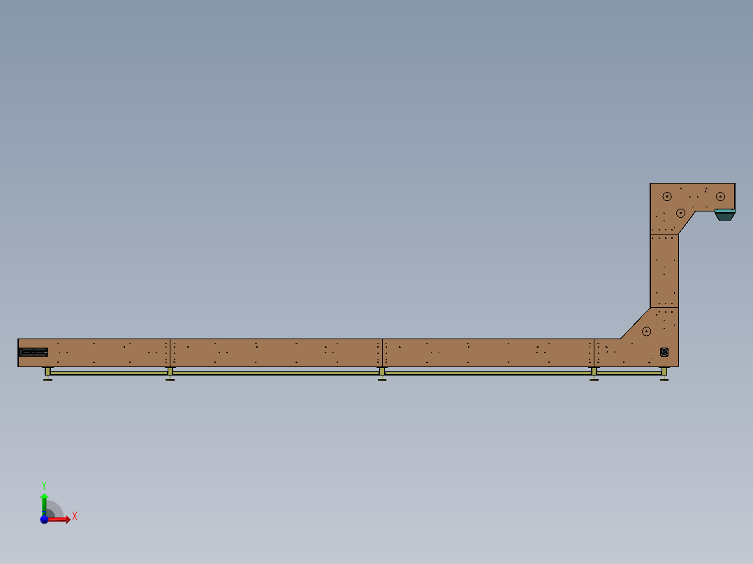Viewport: 753px width, 564px height.
Task: Select the rightmost circle on the head section
Action: pyautogui.click(x=720, y=196)
